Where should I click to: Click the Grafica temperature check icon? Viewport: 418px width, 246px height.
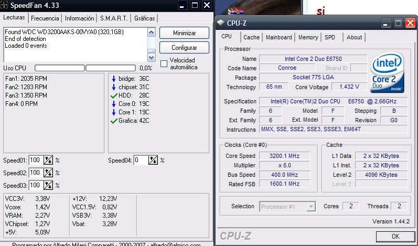click(x=114, y=121)
